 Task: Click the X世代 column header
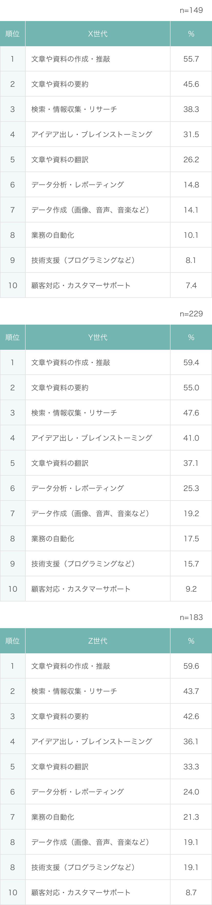(x=98, y=34)
